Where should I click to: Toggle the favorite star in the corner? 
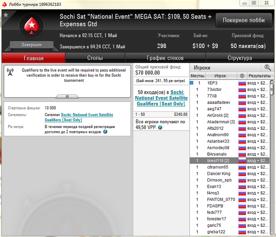click(x=6, y=15)
